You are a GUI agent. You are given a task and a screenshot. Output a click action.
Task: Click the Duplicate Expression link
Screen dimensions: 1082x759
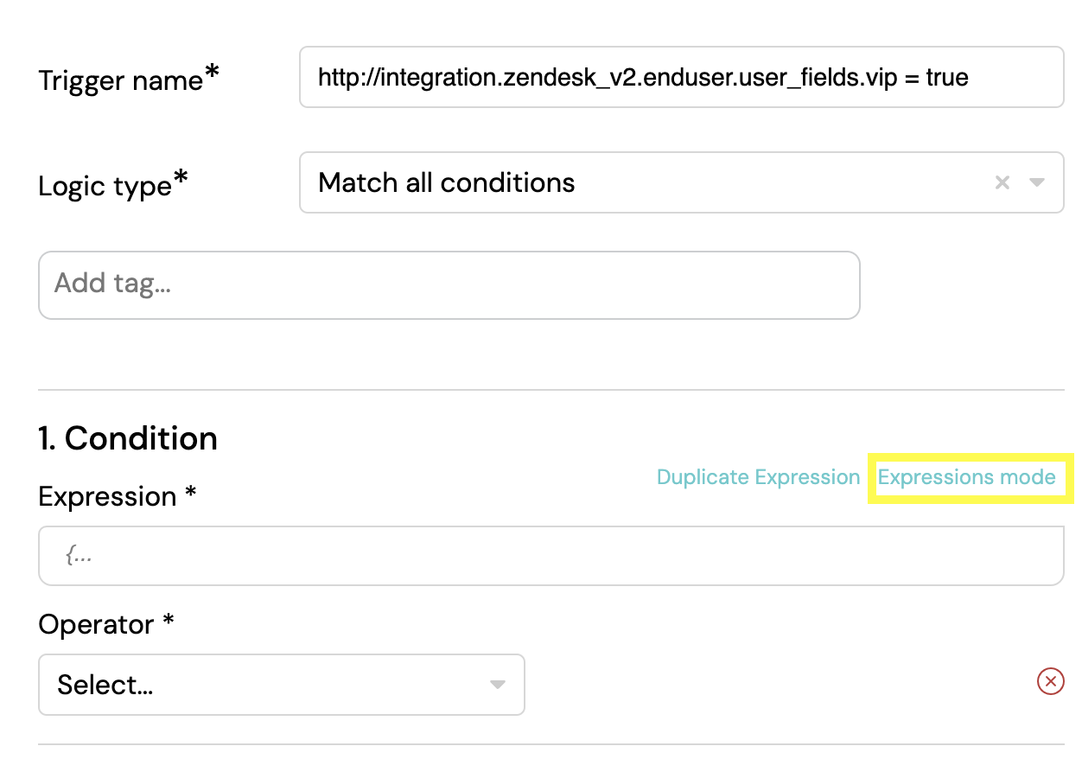pyautogui.click(x=758, y=477)
